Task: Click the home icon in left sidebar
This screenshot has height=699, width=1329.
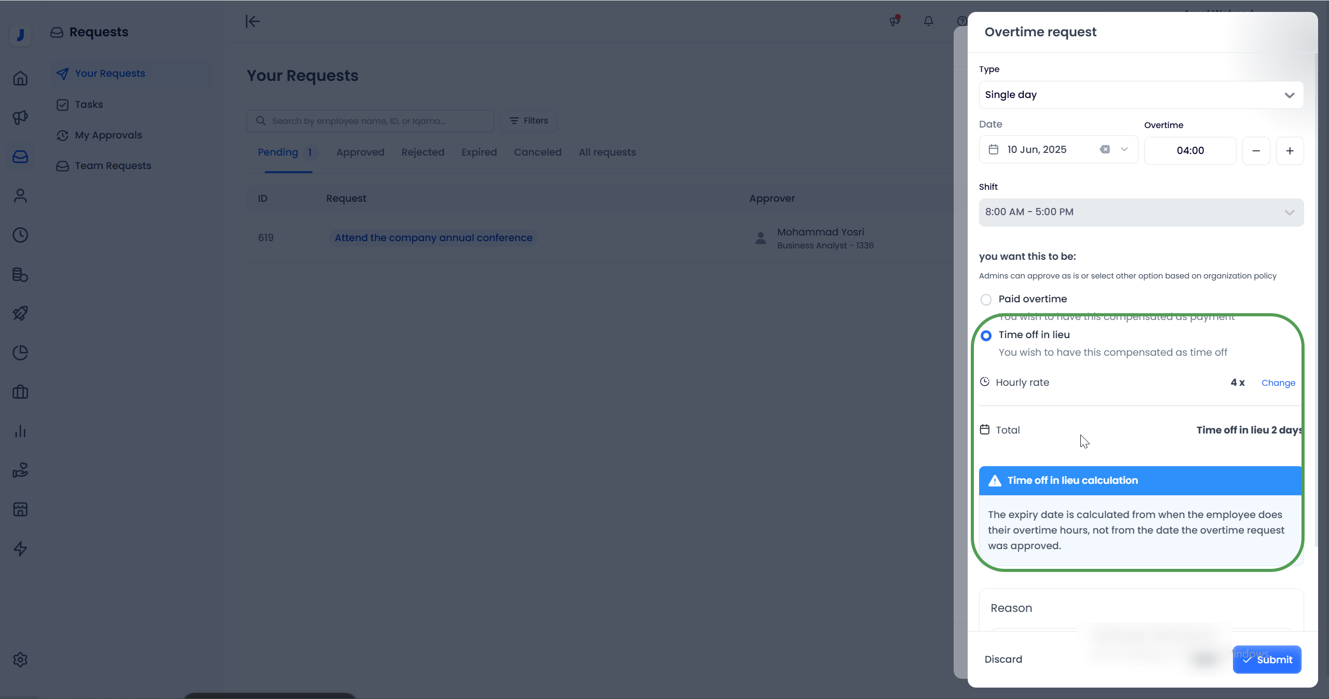Action: pyautogui.click(x=20, y=78)
